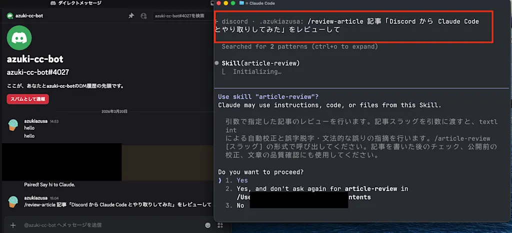Click the azuki-cc-bot#4027 tag text
The height and width of the screenshot is (233, 512).
(x=38, y=72)
